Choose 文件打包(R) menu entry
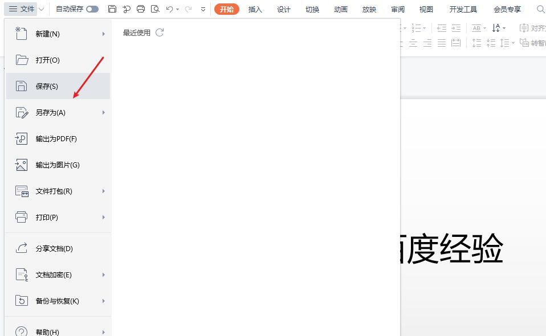The image size is (546, 336). pyautogui.click(x=58, y=191)
